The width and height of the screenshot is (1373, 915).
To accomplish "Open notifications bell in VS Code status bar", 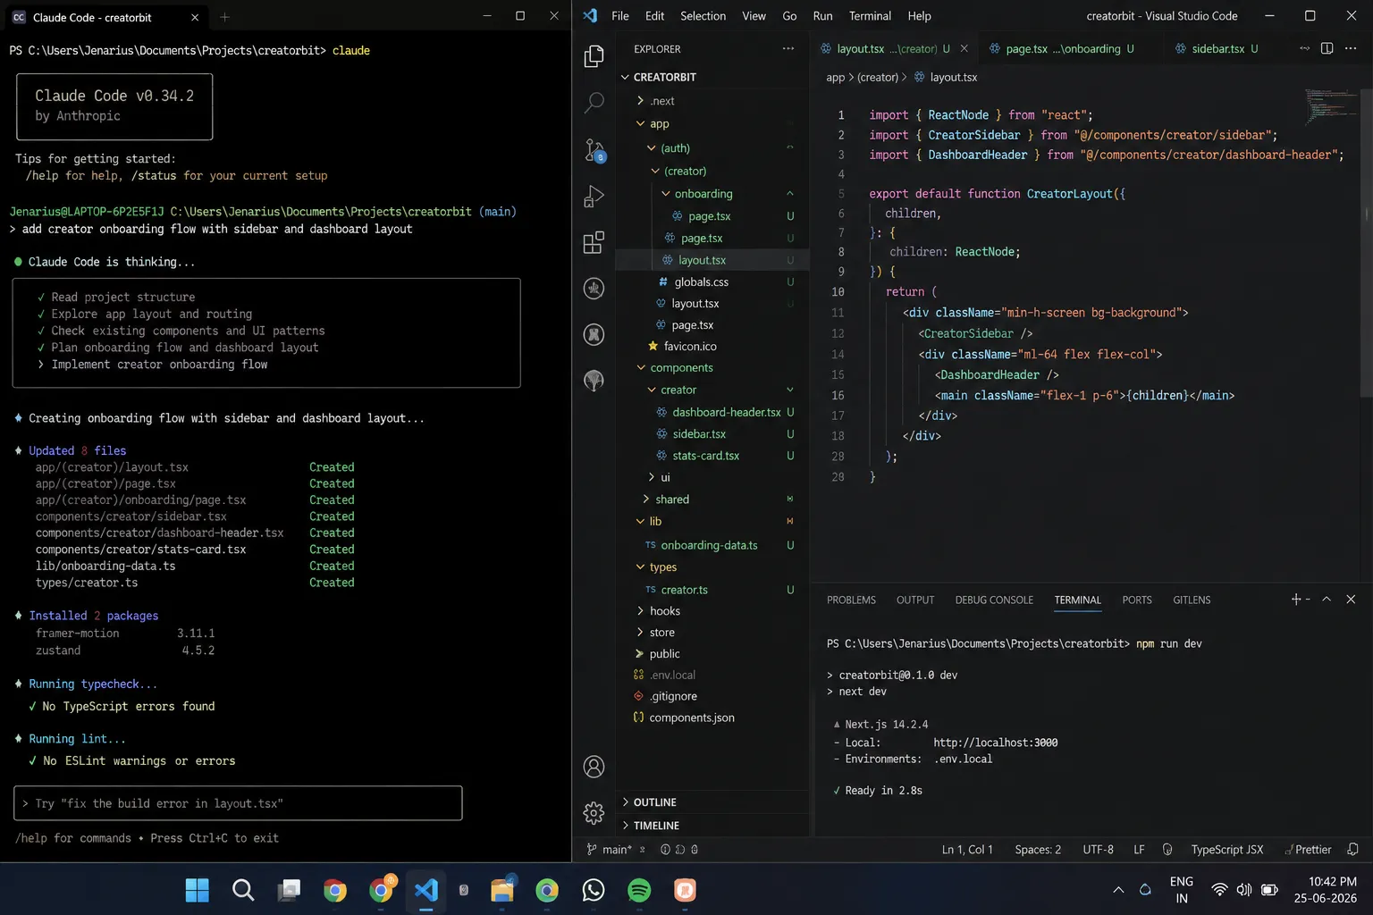I will 1352,850.
